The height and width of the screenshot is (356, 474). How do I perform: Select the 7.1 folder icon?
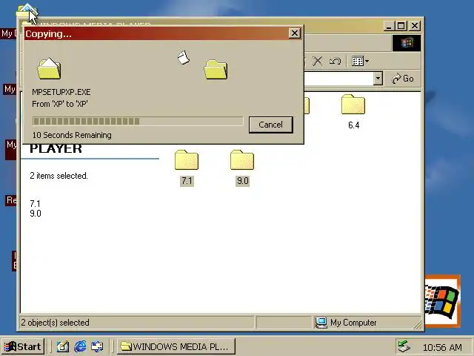[x=187, y=160]
